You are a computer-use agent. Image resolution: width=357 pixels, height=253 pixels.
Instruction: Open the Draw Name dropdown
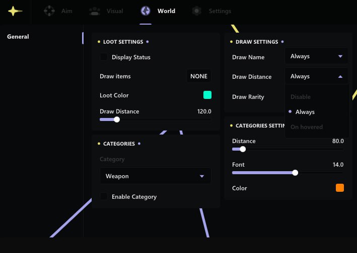coord(316,56)
